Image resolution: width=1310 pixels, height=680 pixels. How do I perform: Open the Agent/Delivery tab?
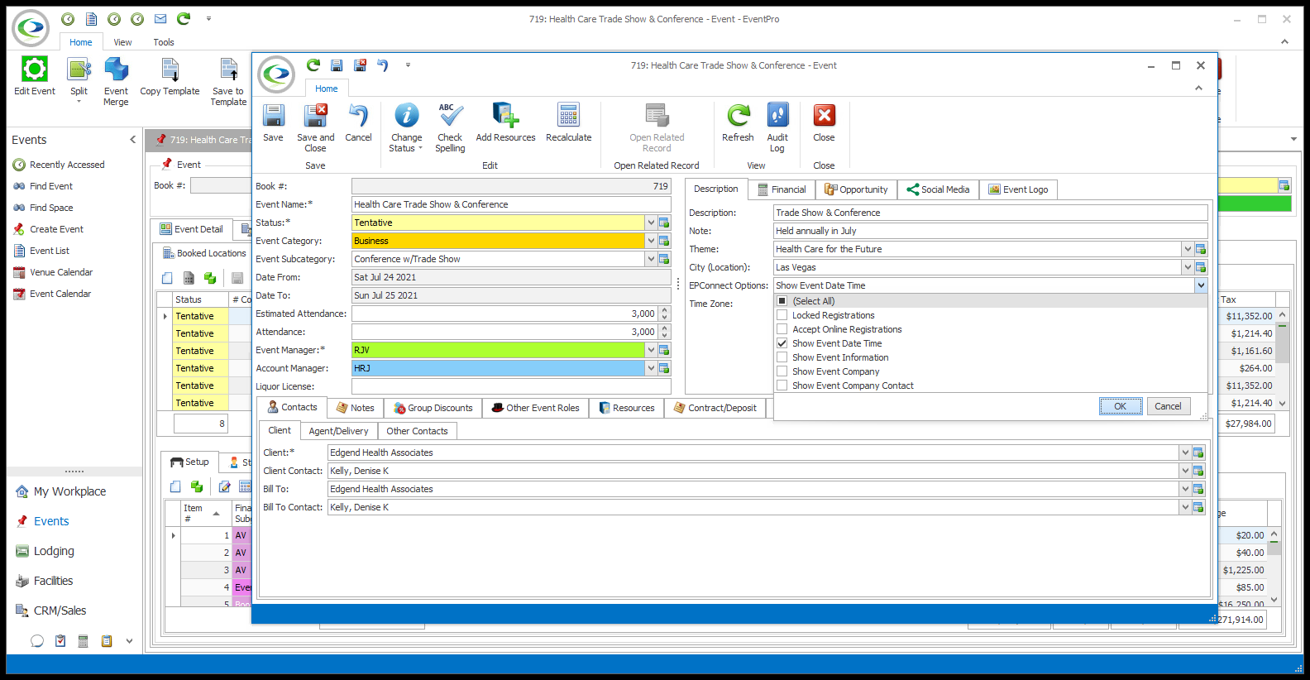coord(338,431)
